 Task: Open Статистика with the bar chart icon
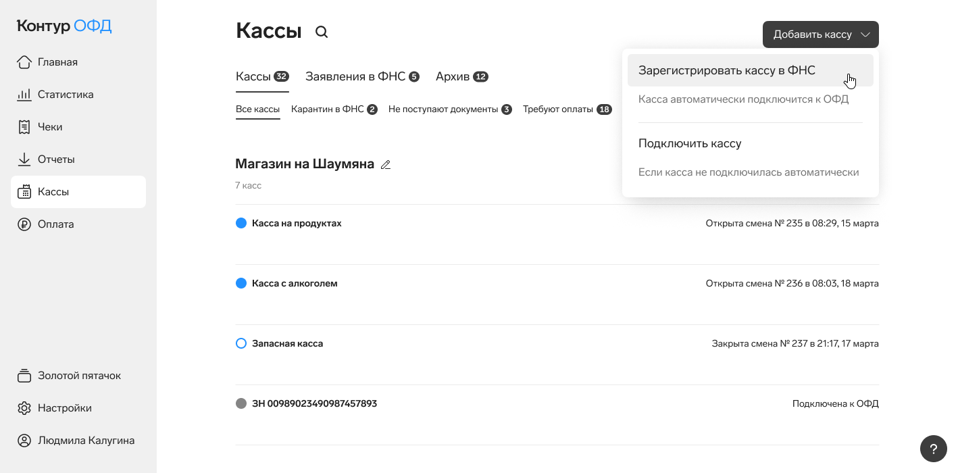click(x=24, y=95)
